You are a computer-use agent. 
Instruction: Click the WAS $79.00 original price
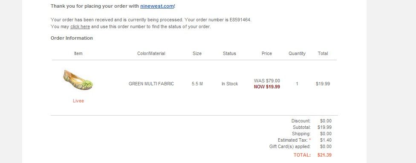pos(267,81)
